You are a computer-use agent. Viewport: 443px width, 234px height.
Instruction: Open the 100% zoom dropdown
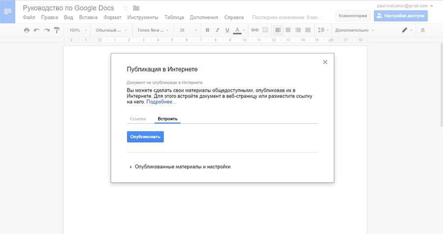78,30
